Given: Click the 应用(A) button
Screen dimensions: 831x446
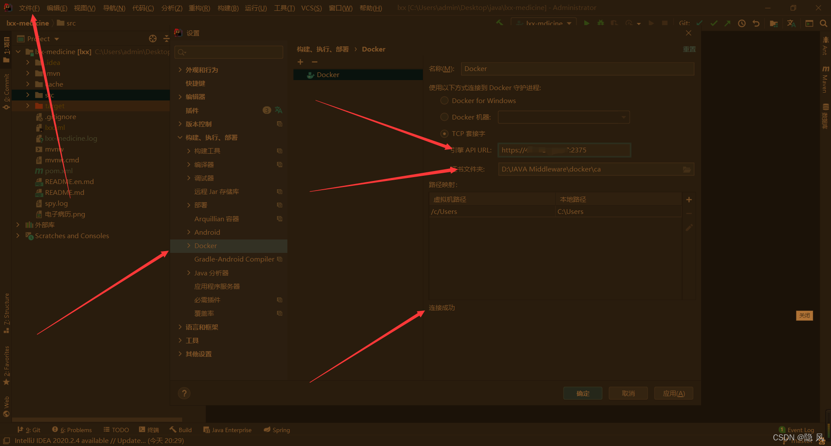Looking at the screenshot, I should click(x=673, y=393).
